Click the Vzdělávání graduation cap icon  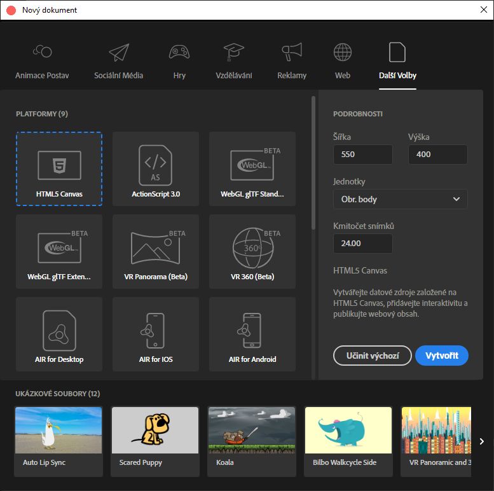(233, 52)
